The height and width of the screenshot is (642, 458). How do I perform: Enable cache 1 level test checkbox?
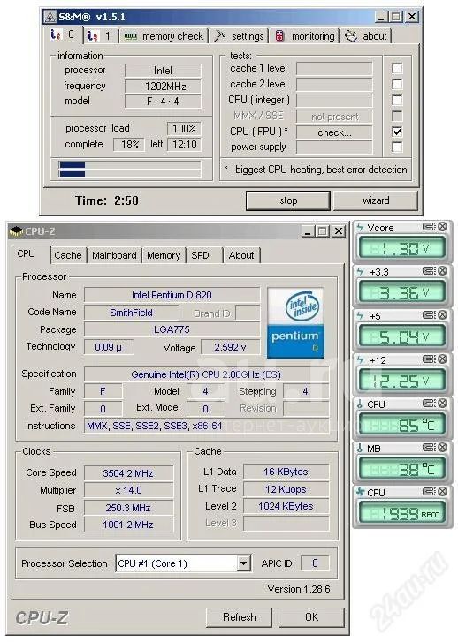397,68
